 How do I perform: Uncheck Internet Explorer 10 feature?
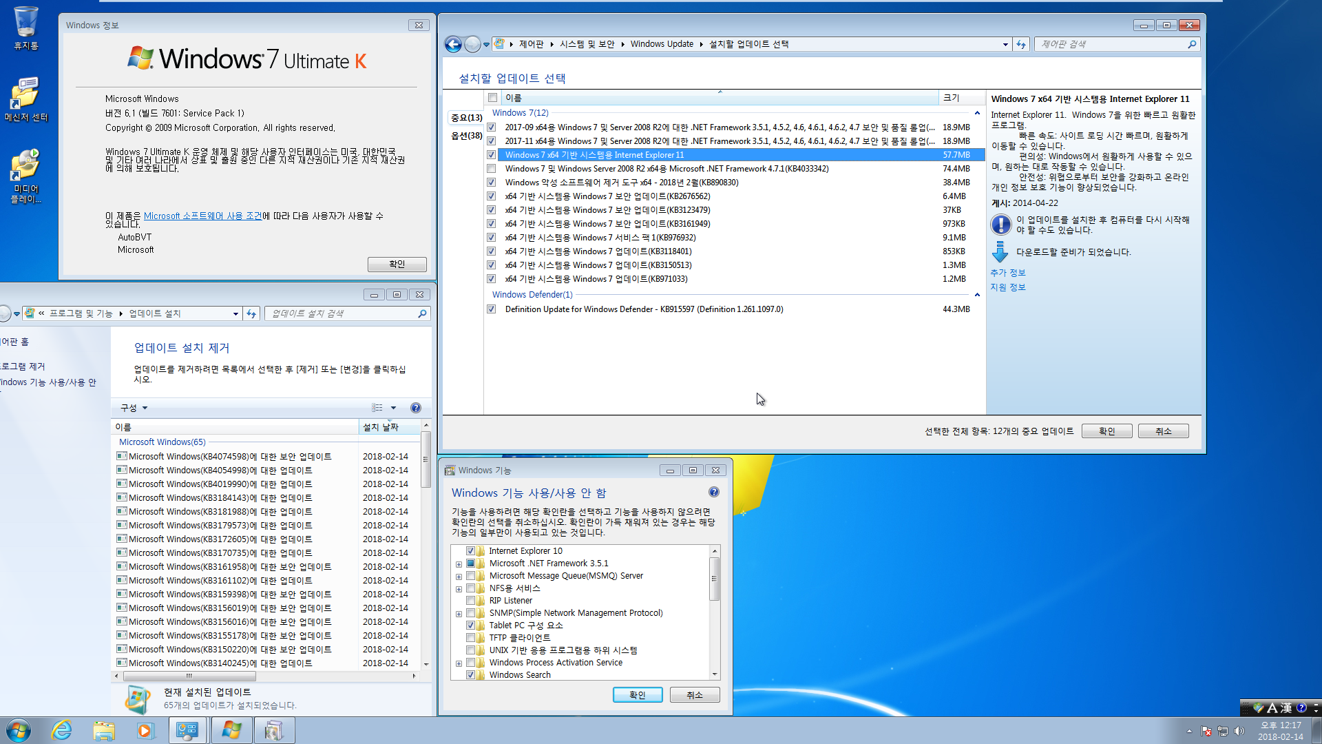point(471,551)
